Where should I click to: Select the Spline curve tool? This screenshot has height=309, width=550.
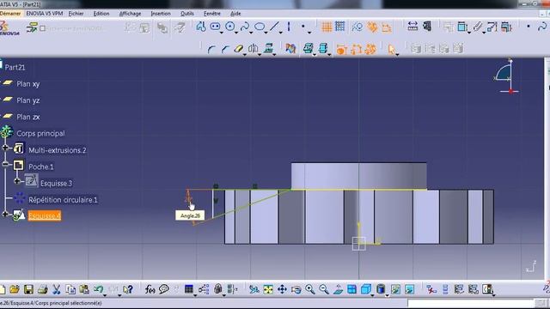(245, 27)
